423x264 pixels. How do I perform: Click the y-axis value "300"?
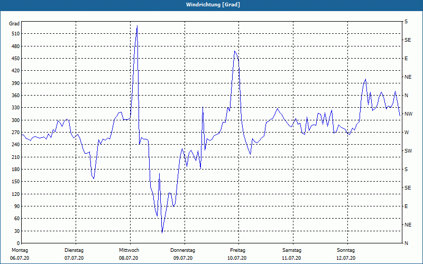pos(15,120)
